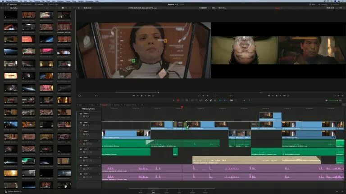The height and width of the screenshot is (194, 346).
Task: Select the red-outlined media pool thumbnail
Action: [x=64, y=27]
